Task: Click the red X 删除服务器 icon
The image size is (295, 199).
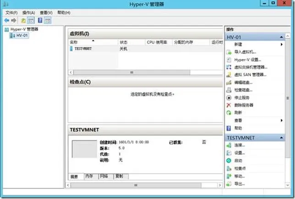Action: (x=229, y=105)
